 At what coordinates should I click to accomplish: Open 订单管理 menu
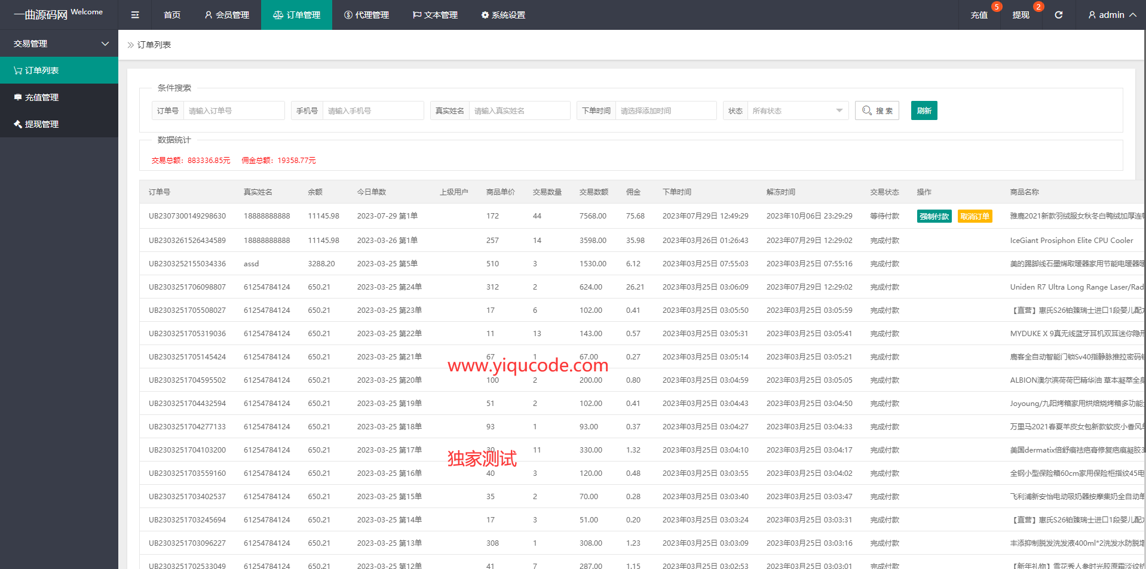click(x=296, y=15)
